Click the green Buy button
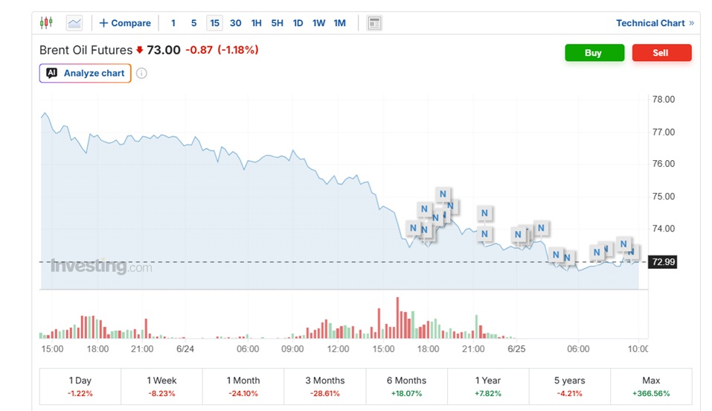This screenshot has height=411, width=712. click(x=594, y=53)
